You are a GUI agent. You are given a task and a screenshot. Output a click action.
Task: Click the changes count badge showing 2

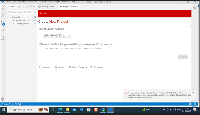[x=35, y=17]
